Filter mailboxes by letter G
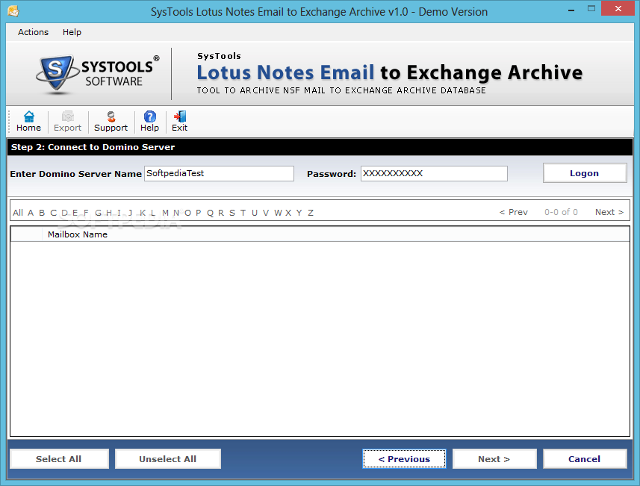Screen dimensions: 640x486 98,213
